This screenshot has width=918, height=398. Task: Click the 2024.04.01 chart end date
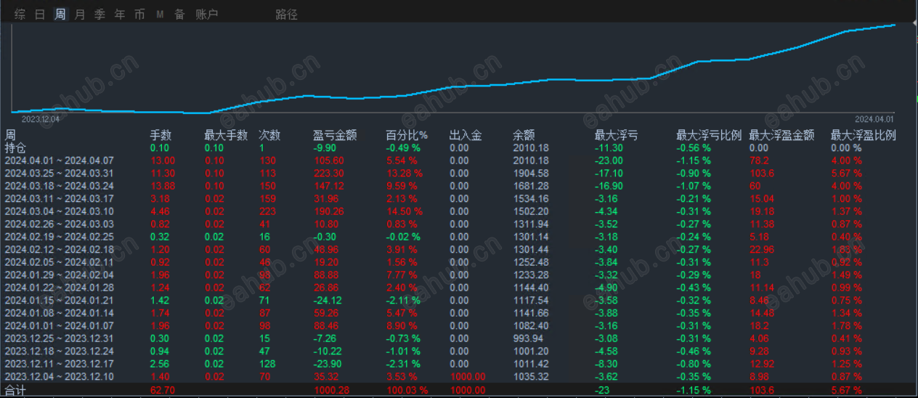coord(874,119)
